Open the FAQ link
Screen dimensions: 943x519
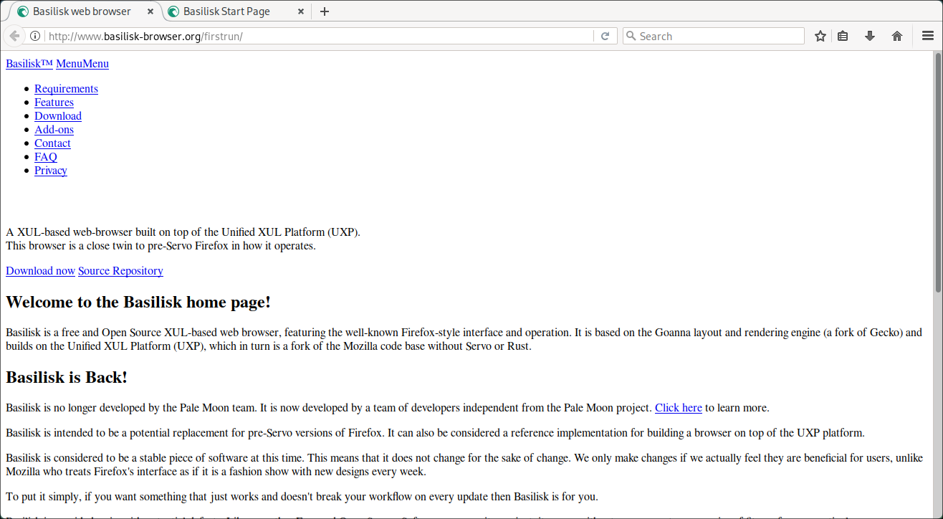point(46,157)
